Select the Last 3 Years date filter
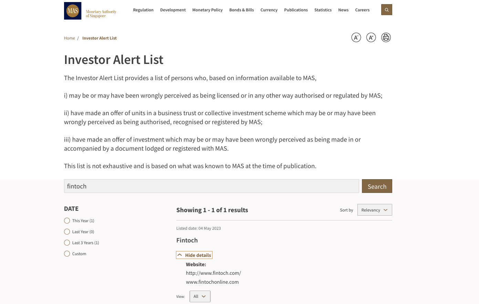Viewport: 479px width, 304px height. point(67,242)
